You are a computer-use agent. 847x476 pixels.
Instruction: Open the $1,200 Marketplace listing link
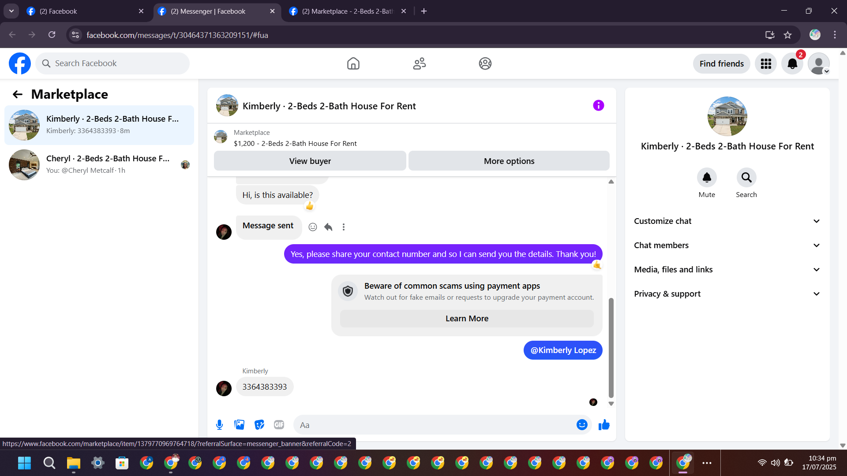[295, 144]
